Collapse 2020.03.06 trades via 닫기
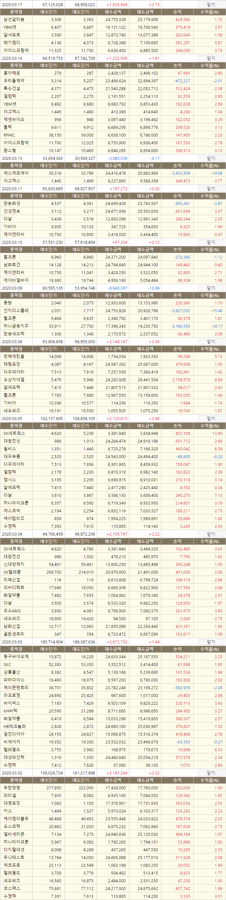Image resolution: width=226 pixels, height=900 pixels. pyautogui.click(x=211, y=342)
